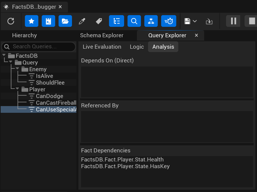This screenshot has width=257, height=192.
Task: Select the CanDodge query
Action: point(49,96)
